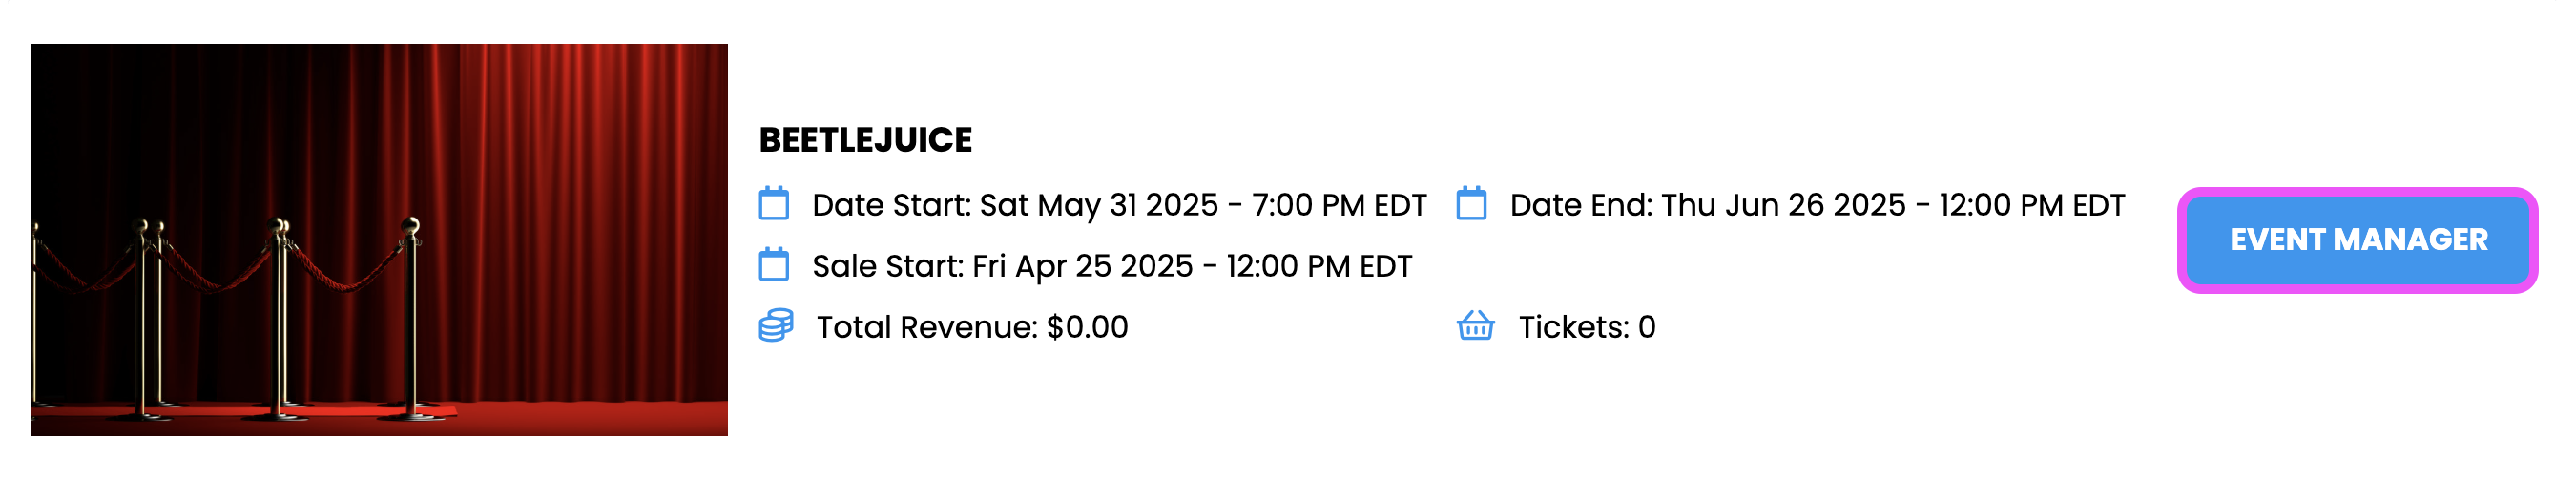This screenshot has height=479, width=2576.
Task: Select the "Thu Jun 26 2025" end date
Action: click(1783, 205)
